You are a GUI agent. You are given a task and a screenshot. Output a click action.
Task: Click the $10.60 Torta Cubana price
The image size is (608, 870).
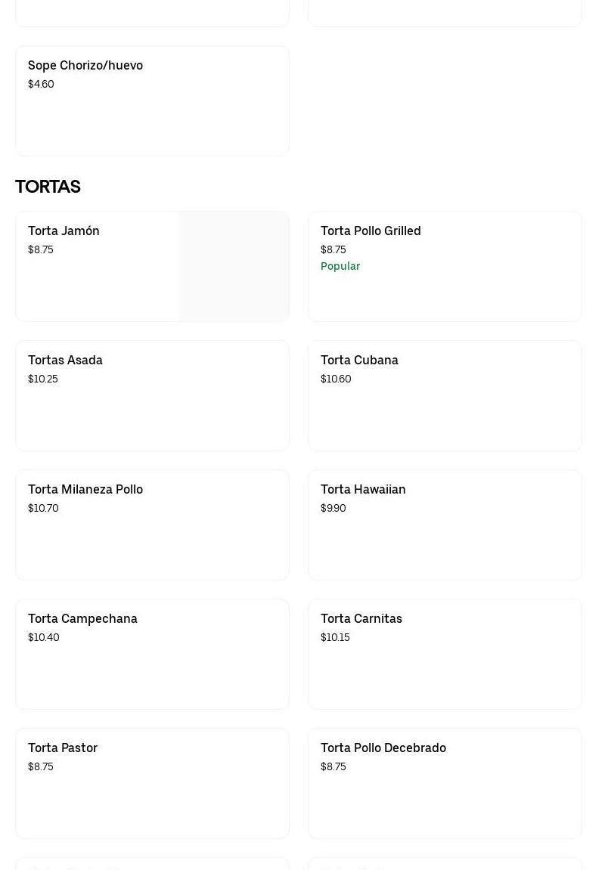point(336,379)
